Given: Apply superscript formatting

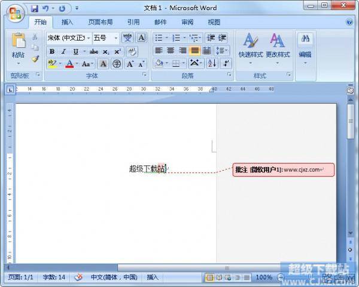Looking at the screenshot, I should (x=117, y=52).
